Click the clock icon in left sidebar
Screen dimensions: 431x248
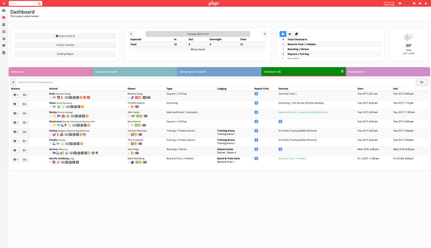4,17
